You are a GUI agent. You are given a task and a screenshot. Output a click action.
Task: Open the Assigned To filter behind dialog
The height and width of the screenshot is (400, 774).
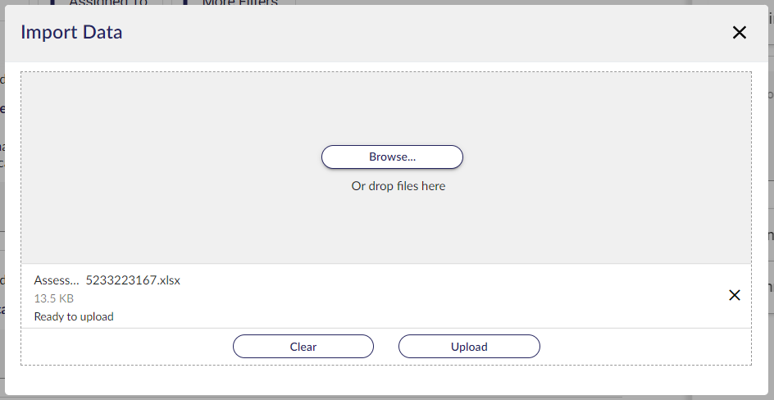pyautogui.click(x=108, y=2)
